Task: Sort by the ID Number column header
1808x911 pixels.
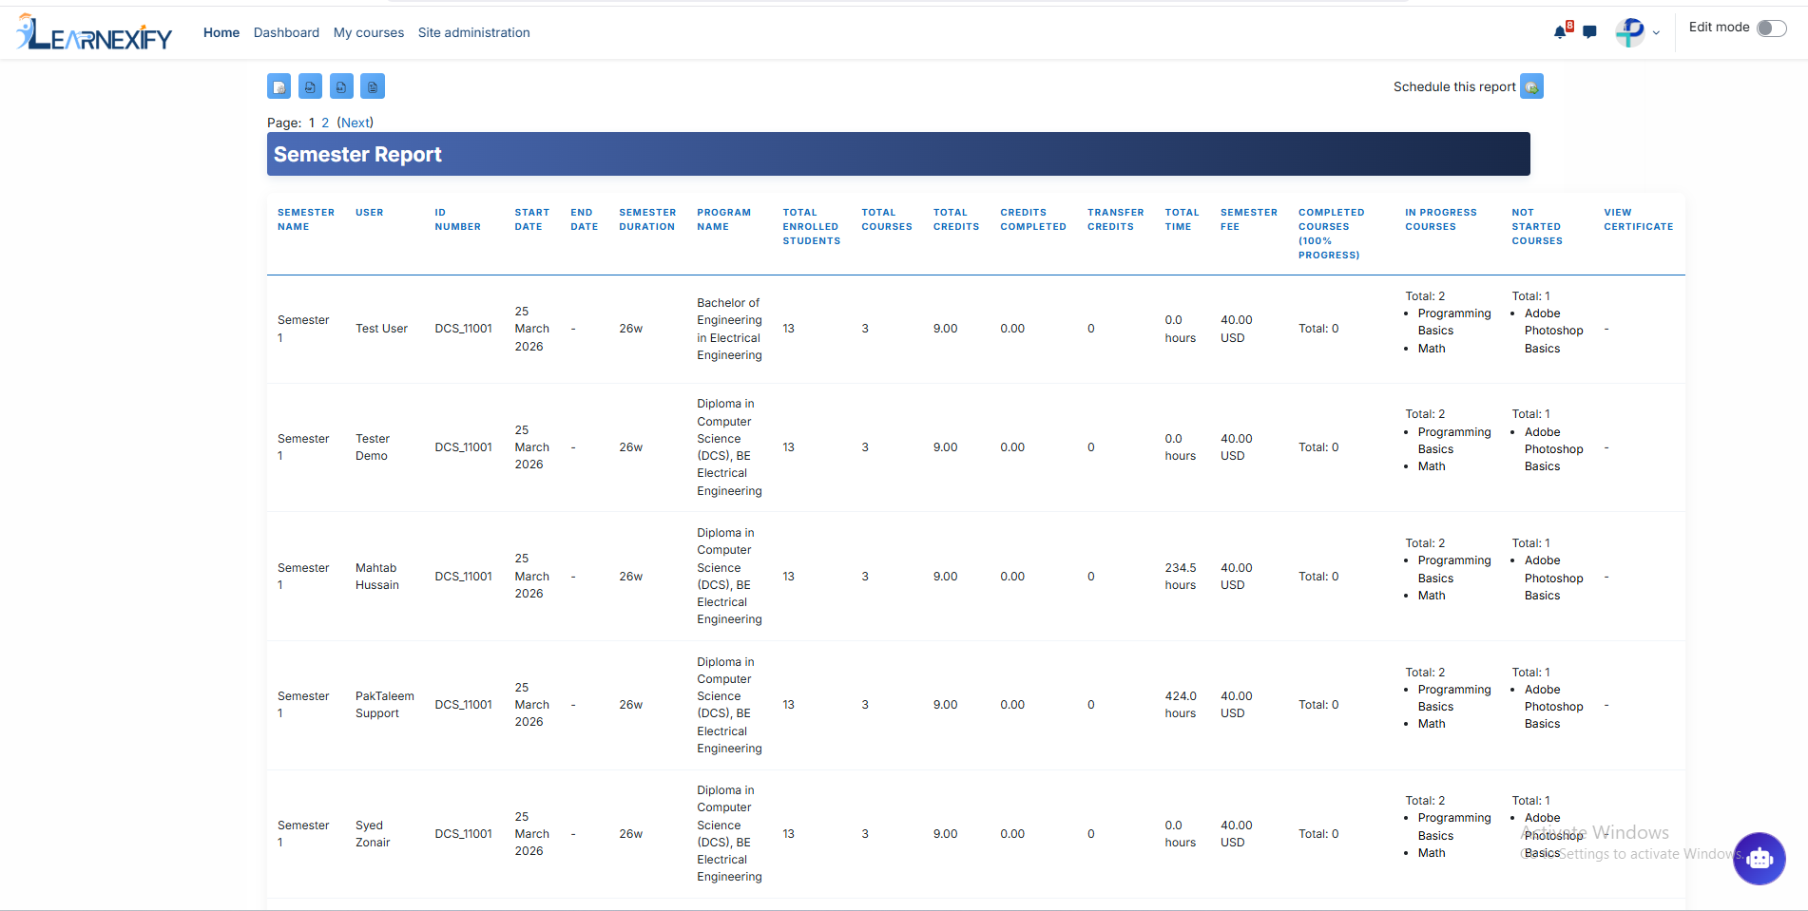Action: (457, 219)
